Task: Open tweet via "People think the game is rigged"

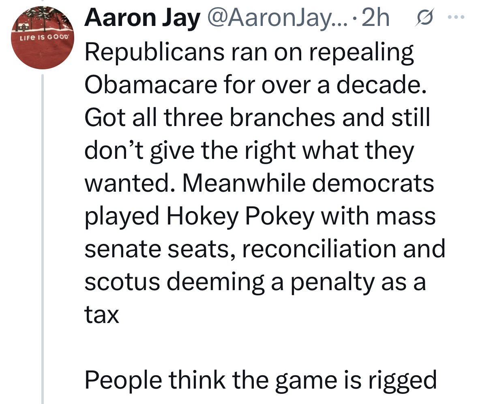Action: tap(260, 380)
